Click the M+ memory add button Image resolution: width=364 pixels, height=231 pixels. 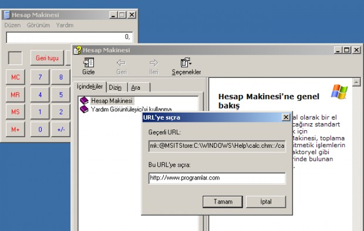pos(15,129)
